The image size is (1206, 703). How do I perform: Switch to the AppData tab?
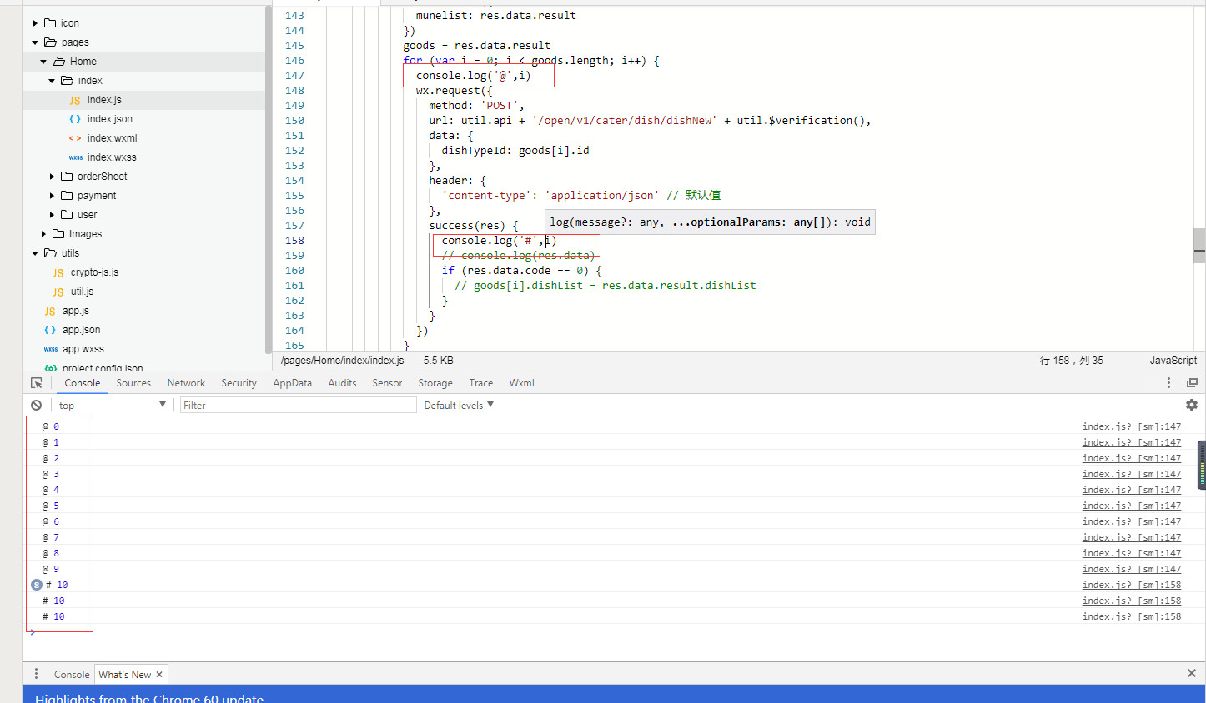(x=292, y=383)
